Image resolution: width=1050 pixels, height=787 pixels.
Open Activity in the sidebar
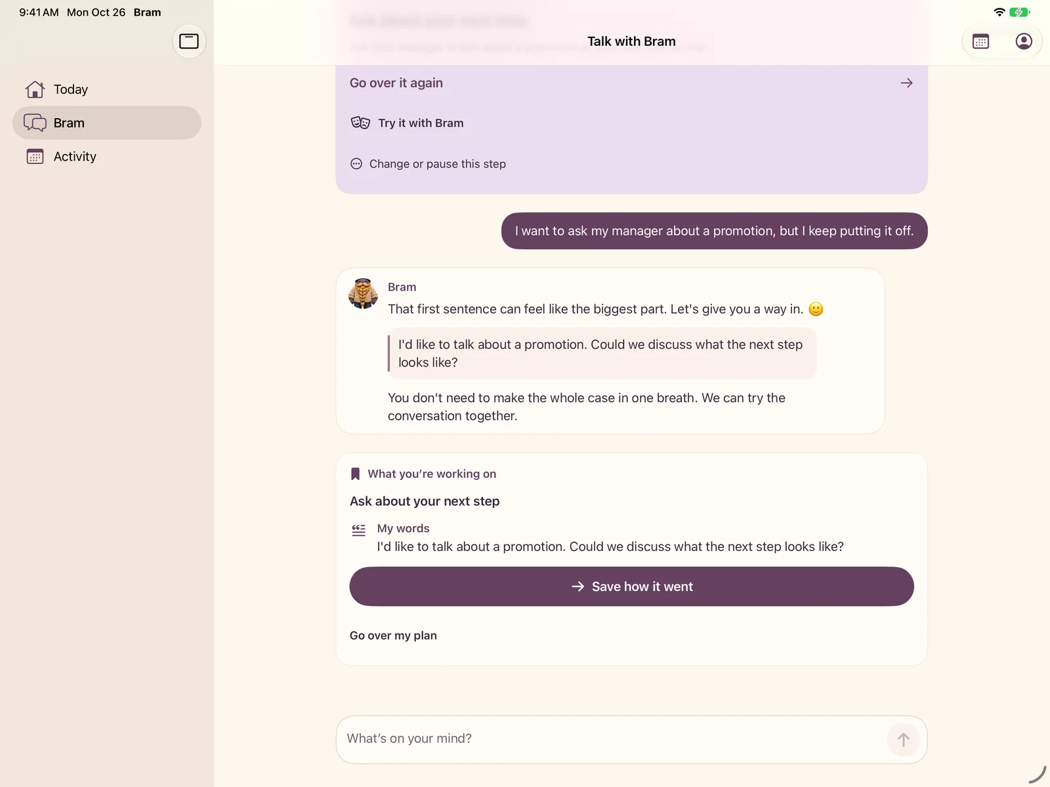tap(107, 156)
